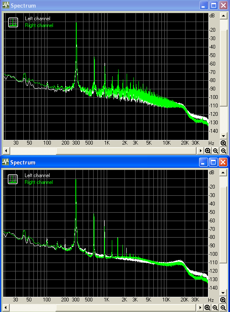Click the top window vertical scrollbar thumb
The image size is (230, 312).
(224, 68)
